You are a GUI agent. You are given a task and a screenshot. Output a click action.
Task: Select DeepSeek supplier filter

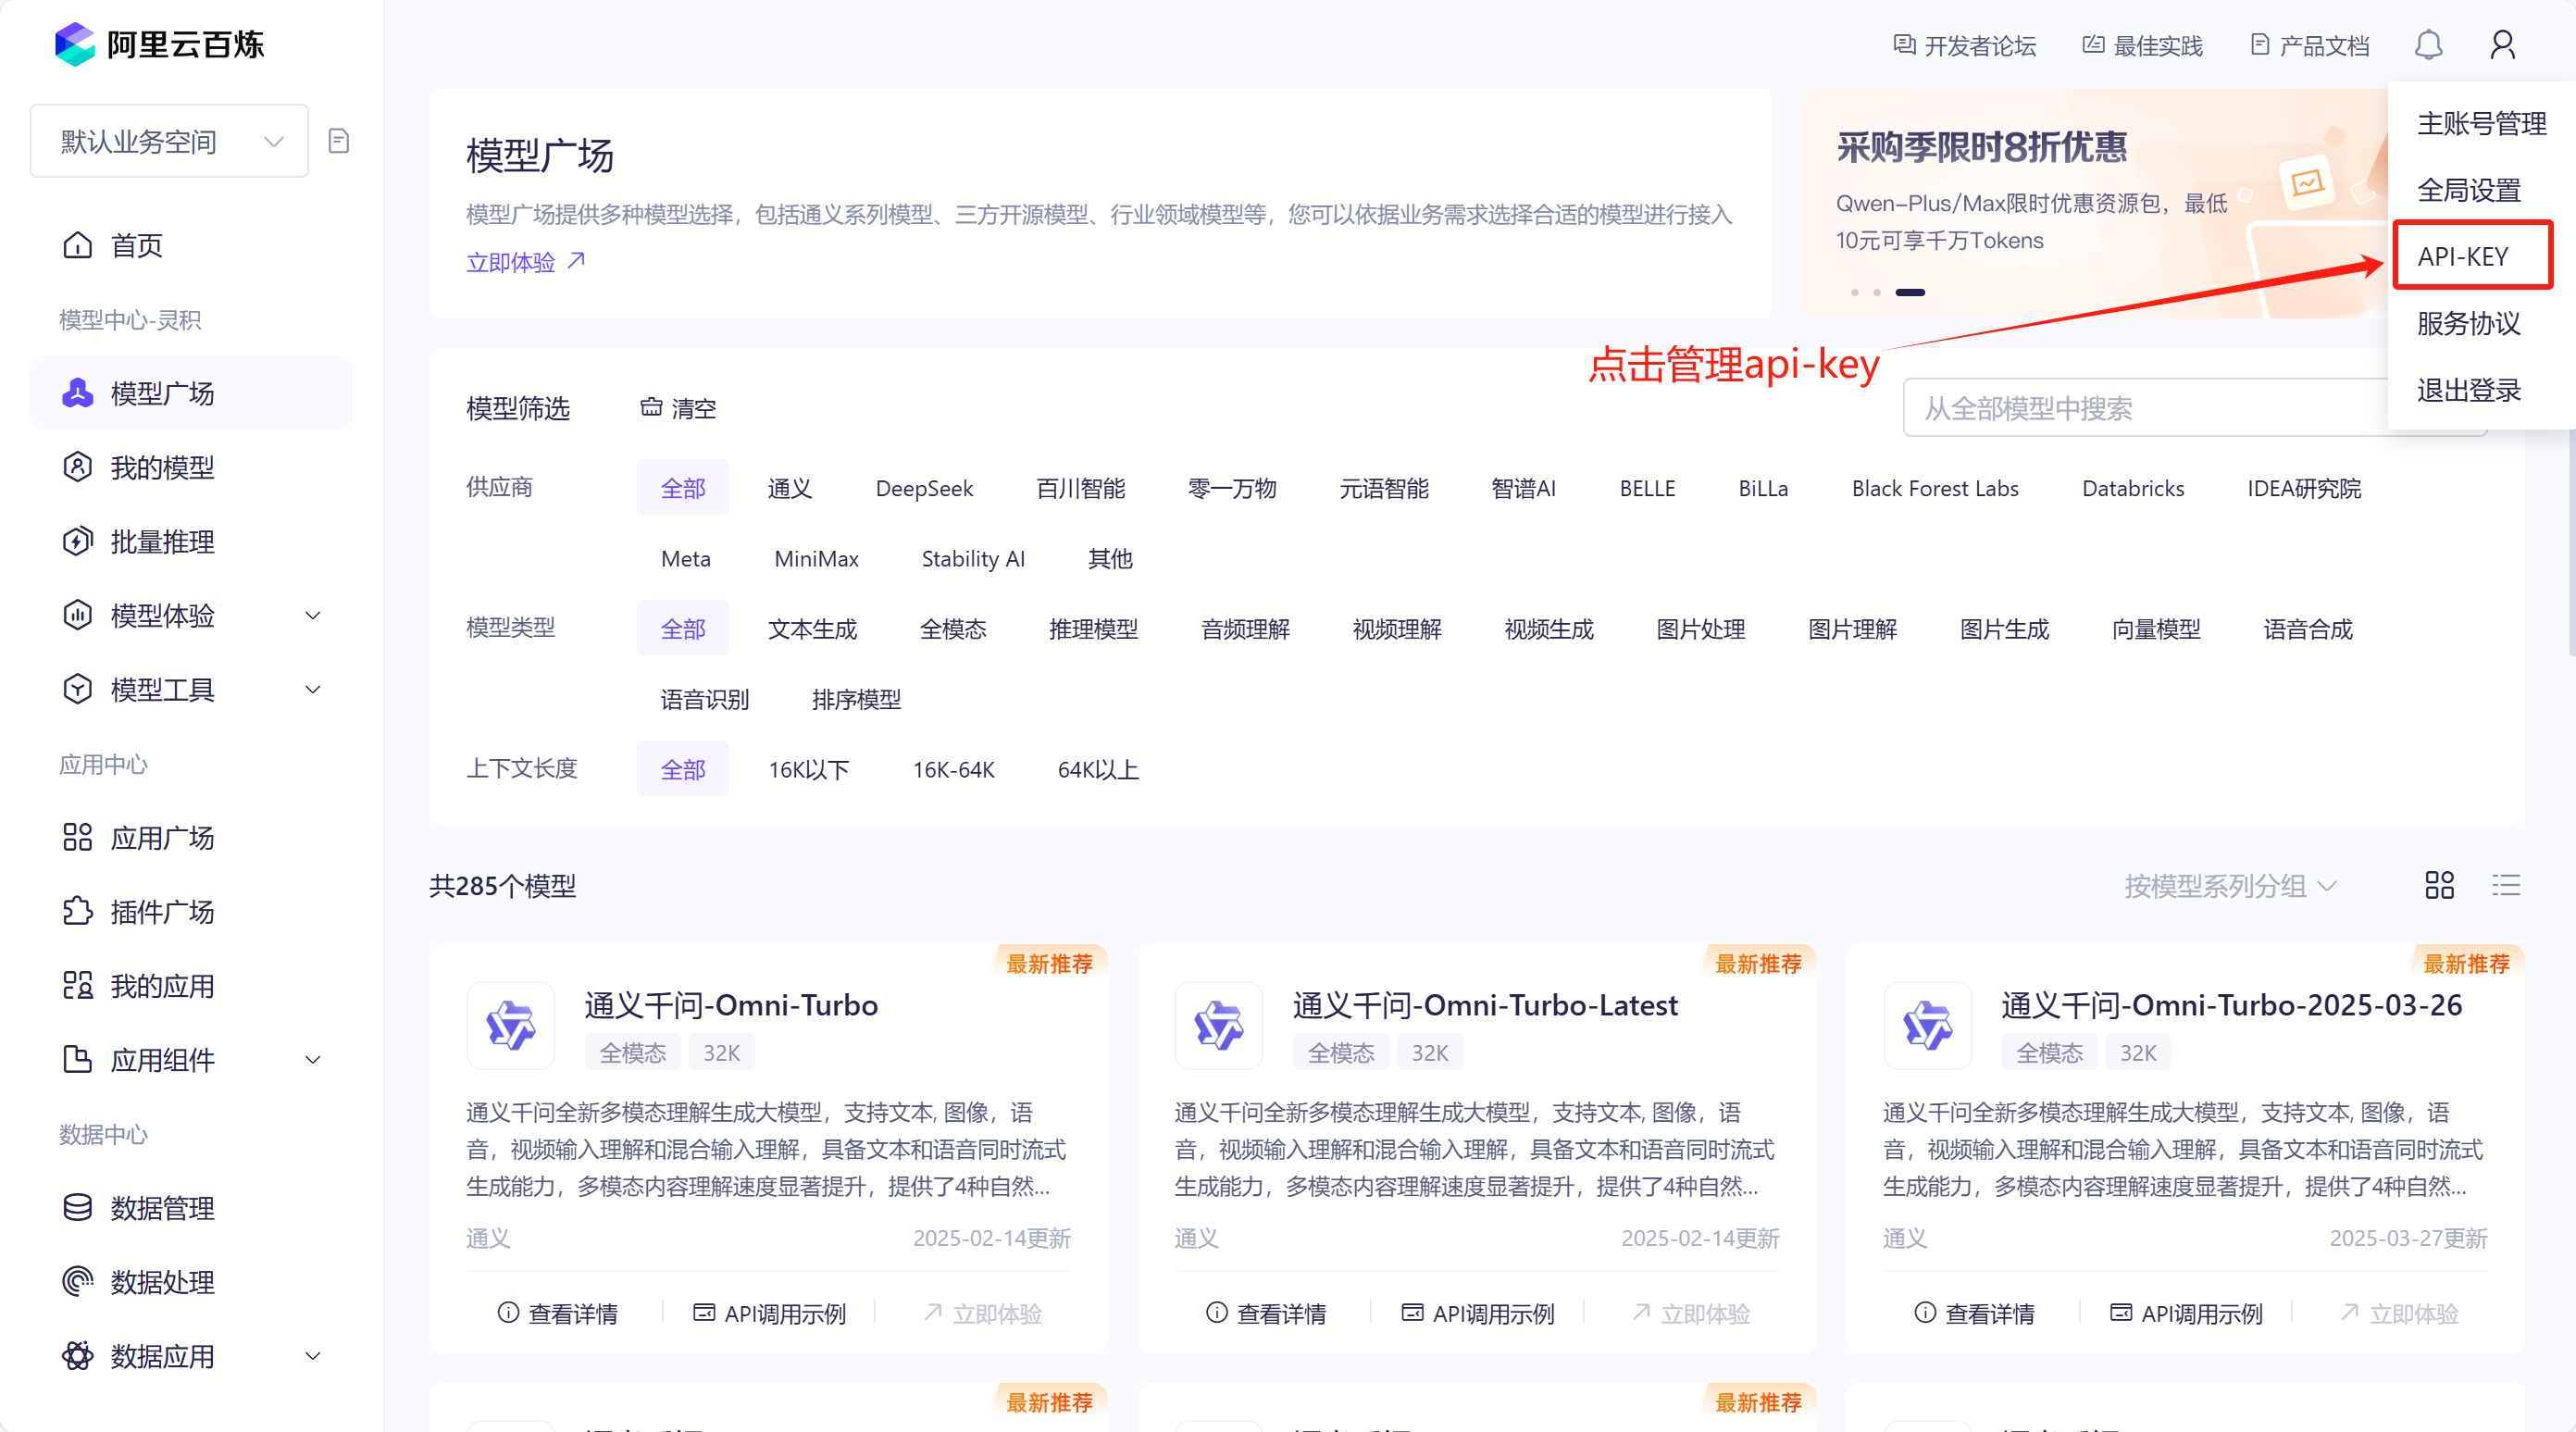(923, 488)
